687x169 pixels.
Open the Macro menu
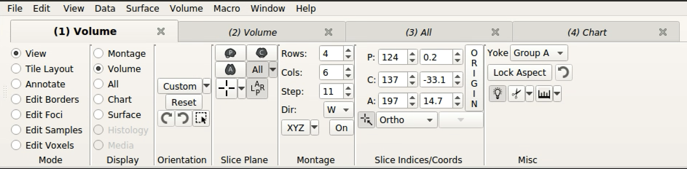coord(227,8)
